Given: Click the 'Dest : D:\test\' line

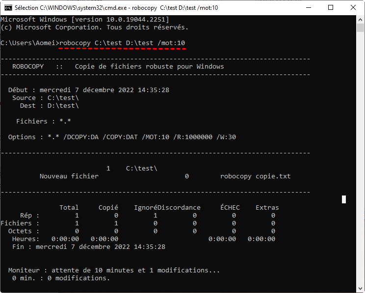Looking at the screenshot, I should (50, 106).
